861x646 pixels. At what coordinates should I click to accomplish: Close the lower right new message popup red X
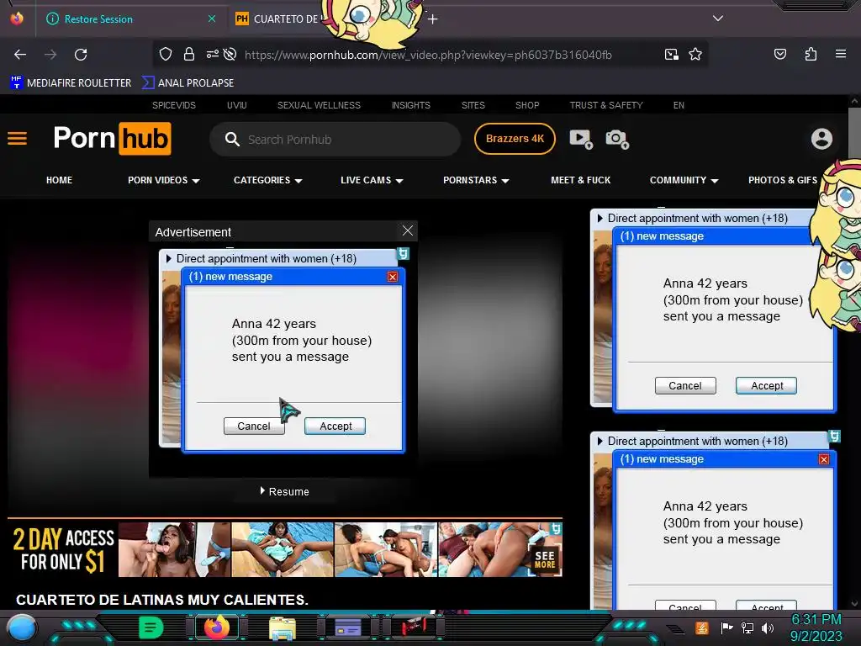[824, 459]
